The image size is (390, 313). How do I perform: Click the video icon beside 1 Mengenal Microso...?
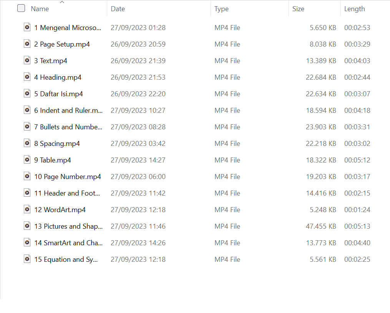point(27,27)
